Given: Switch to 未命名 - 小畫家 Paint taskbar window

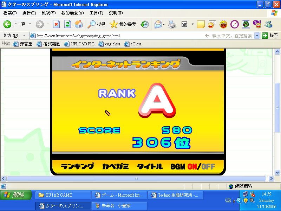Looking at the screenshot, I should (x=119, y=206).
